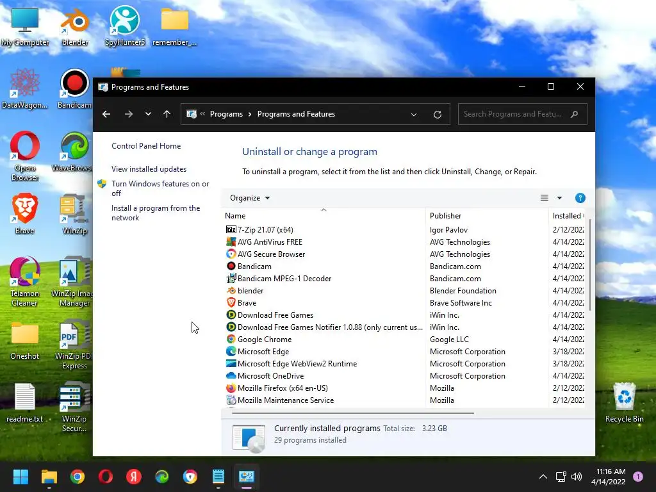
Task: Open Turn Windows features on or off
Action: (160, 188)
